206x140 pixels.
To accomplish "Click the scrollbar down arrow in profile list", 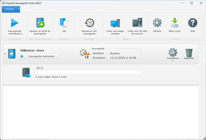I will point(200,137).
